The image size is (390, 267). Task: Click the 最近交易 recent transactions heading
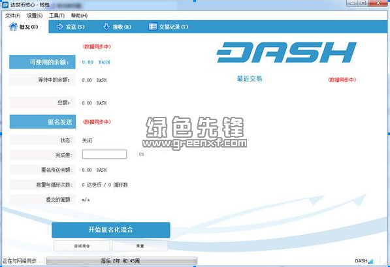tap(250, 79)
